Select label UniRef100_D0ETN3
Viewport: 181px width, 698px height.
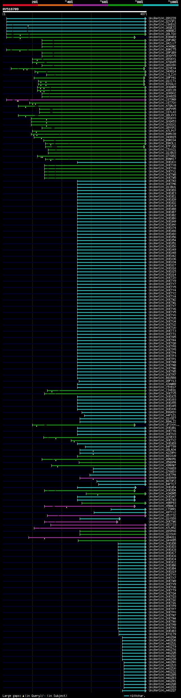coord(162,181)
